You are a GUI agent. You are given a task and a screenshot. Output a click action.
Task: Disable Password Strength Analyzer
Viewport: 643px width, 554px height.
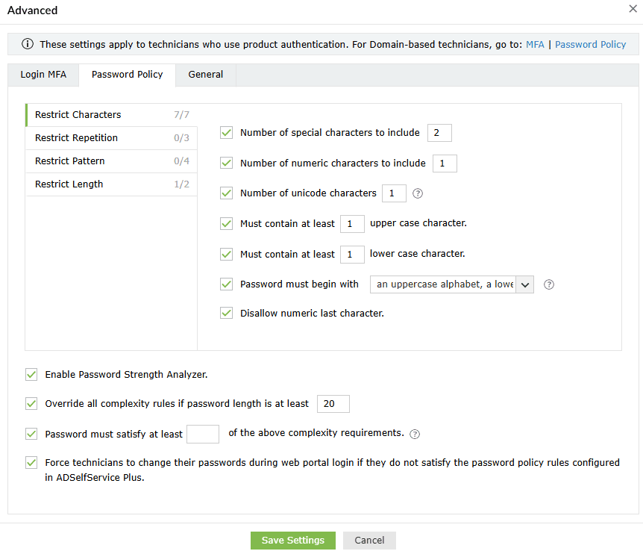click(x=31, y=374)
